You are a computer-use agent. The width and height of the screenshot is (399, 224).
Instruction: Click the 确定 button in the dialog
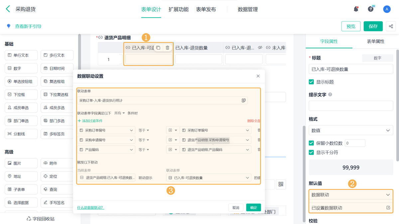point(253,207)
